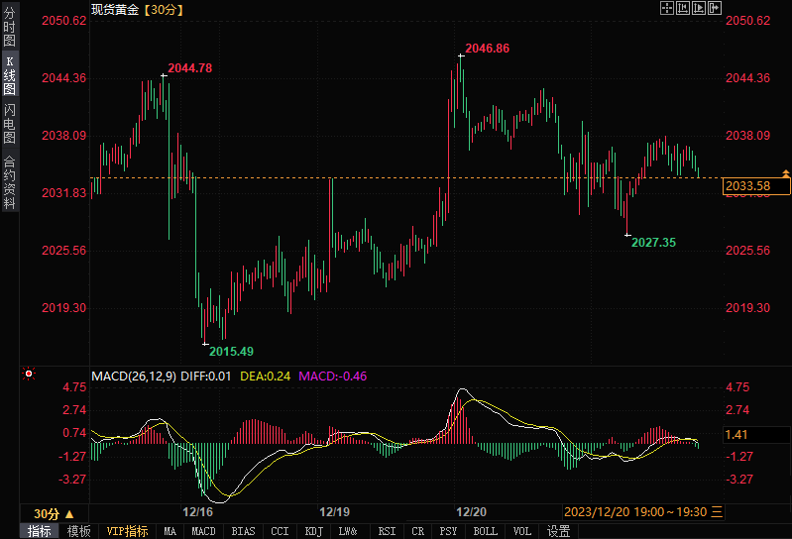Select the VOL indicator

tap(521, 531)
